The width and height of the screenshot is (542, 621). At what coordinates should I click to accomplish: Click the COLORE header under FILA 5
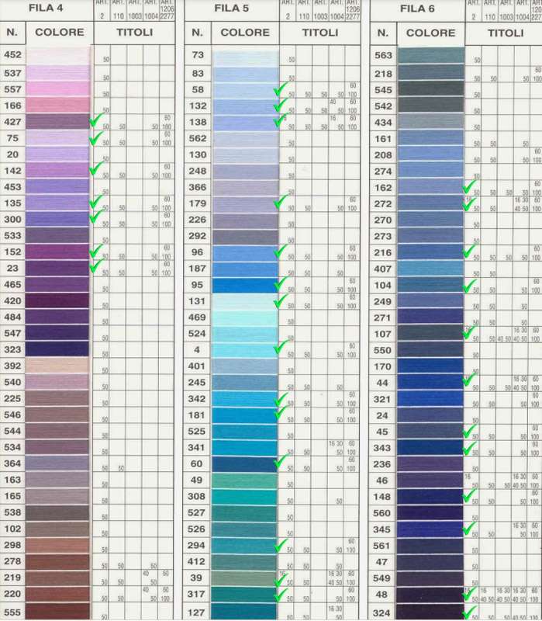245,33
